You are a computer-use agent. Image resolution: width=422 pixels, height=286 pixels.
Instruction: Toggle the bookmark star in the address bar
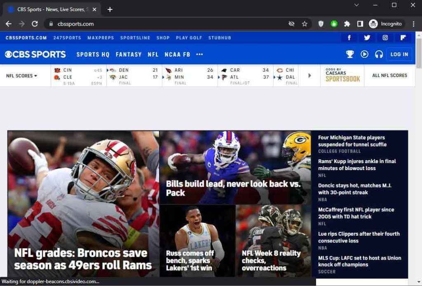[x=305, y=24]
